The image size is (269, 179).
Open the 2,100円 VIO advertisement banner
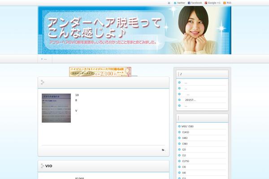point(100,72)
